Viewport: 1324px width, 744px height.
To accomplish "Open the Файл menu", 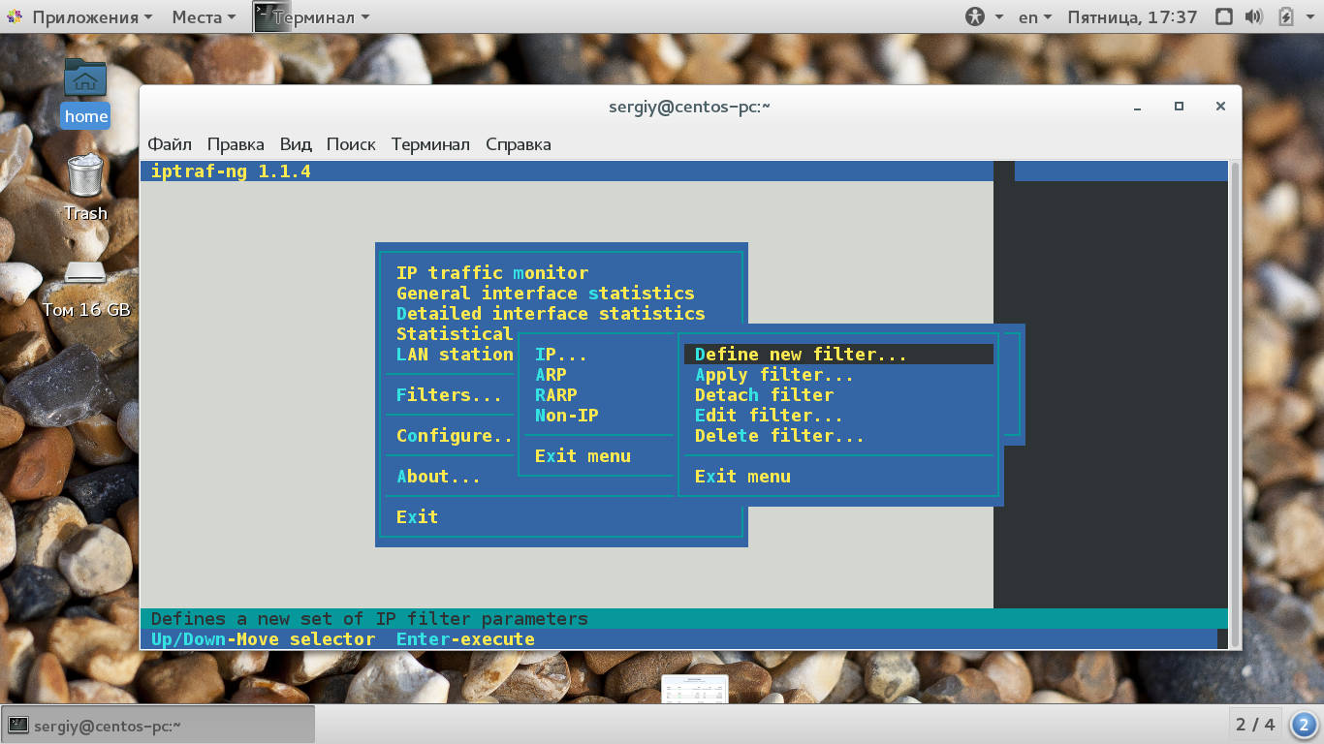I will coord(170,144).
